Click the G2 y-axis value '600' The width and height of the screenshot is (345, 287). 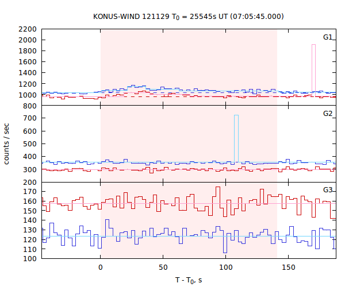point(30,131)
